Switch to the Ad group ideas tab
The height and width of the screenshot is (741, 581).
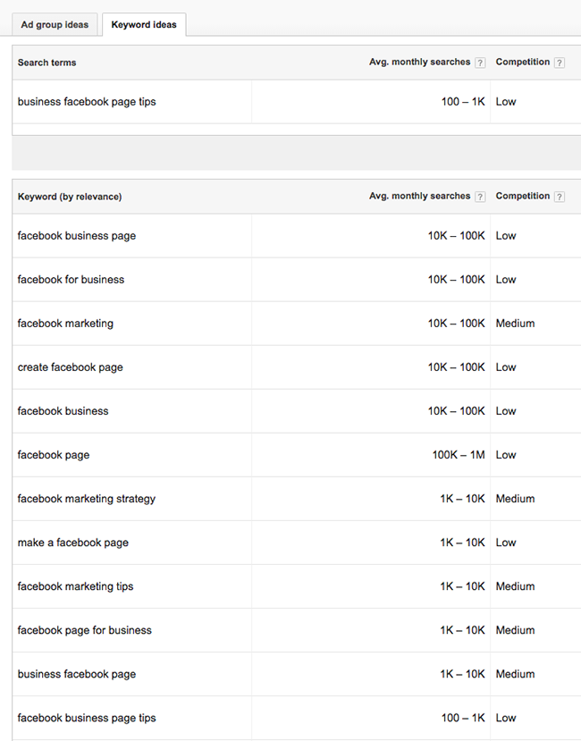tap(55, 24)
